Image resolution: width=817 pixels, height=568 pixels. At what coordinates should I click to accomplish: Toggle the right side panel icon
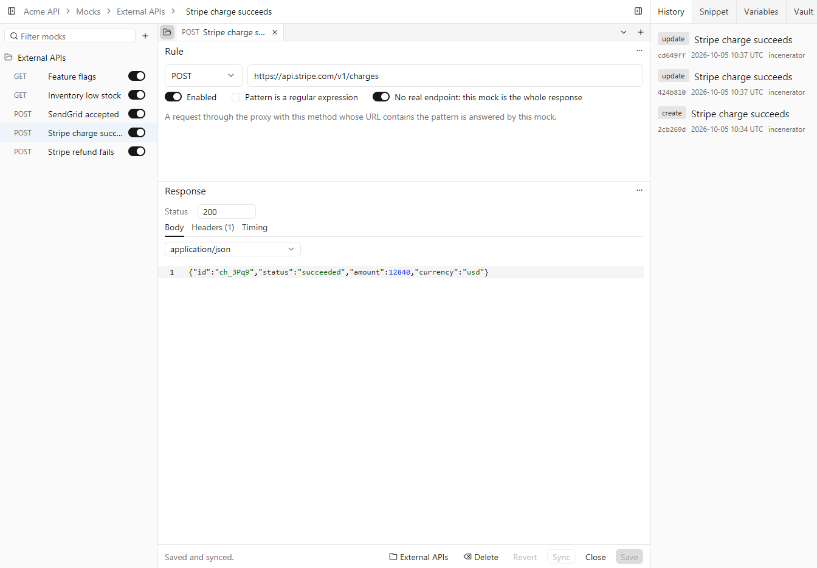638,11
